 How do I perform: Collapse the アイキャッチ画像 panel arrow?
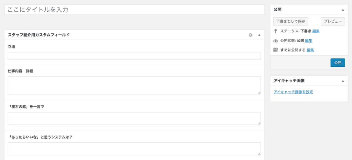coord(343,81)
